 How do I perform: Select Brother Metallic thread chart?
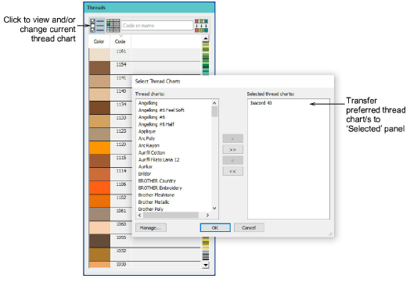coord(153,202)
